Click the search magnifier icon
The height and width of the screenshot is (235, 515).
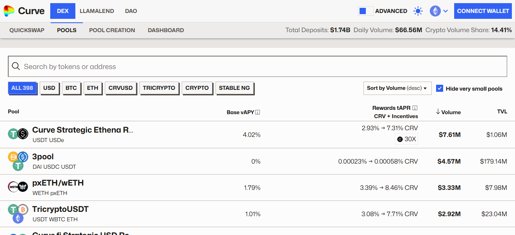[16, 66]
